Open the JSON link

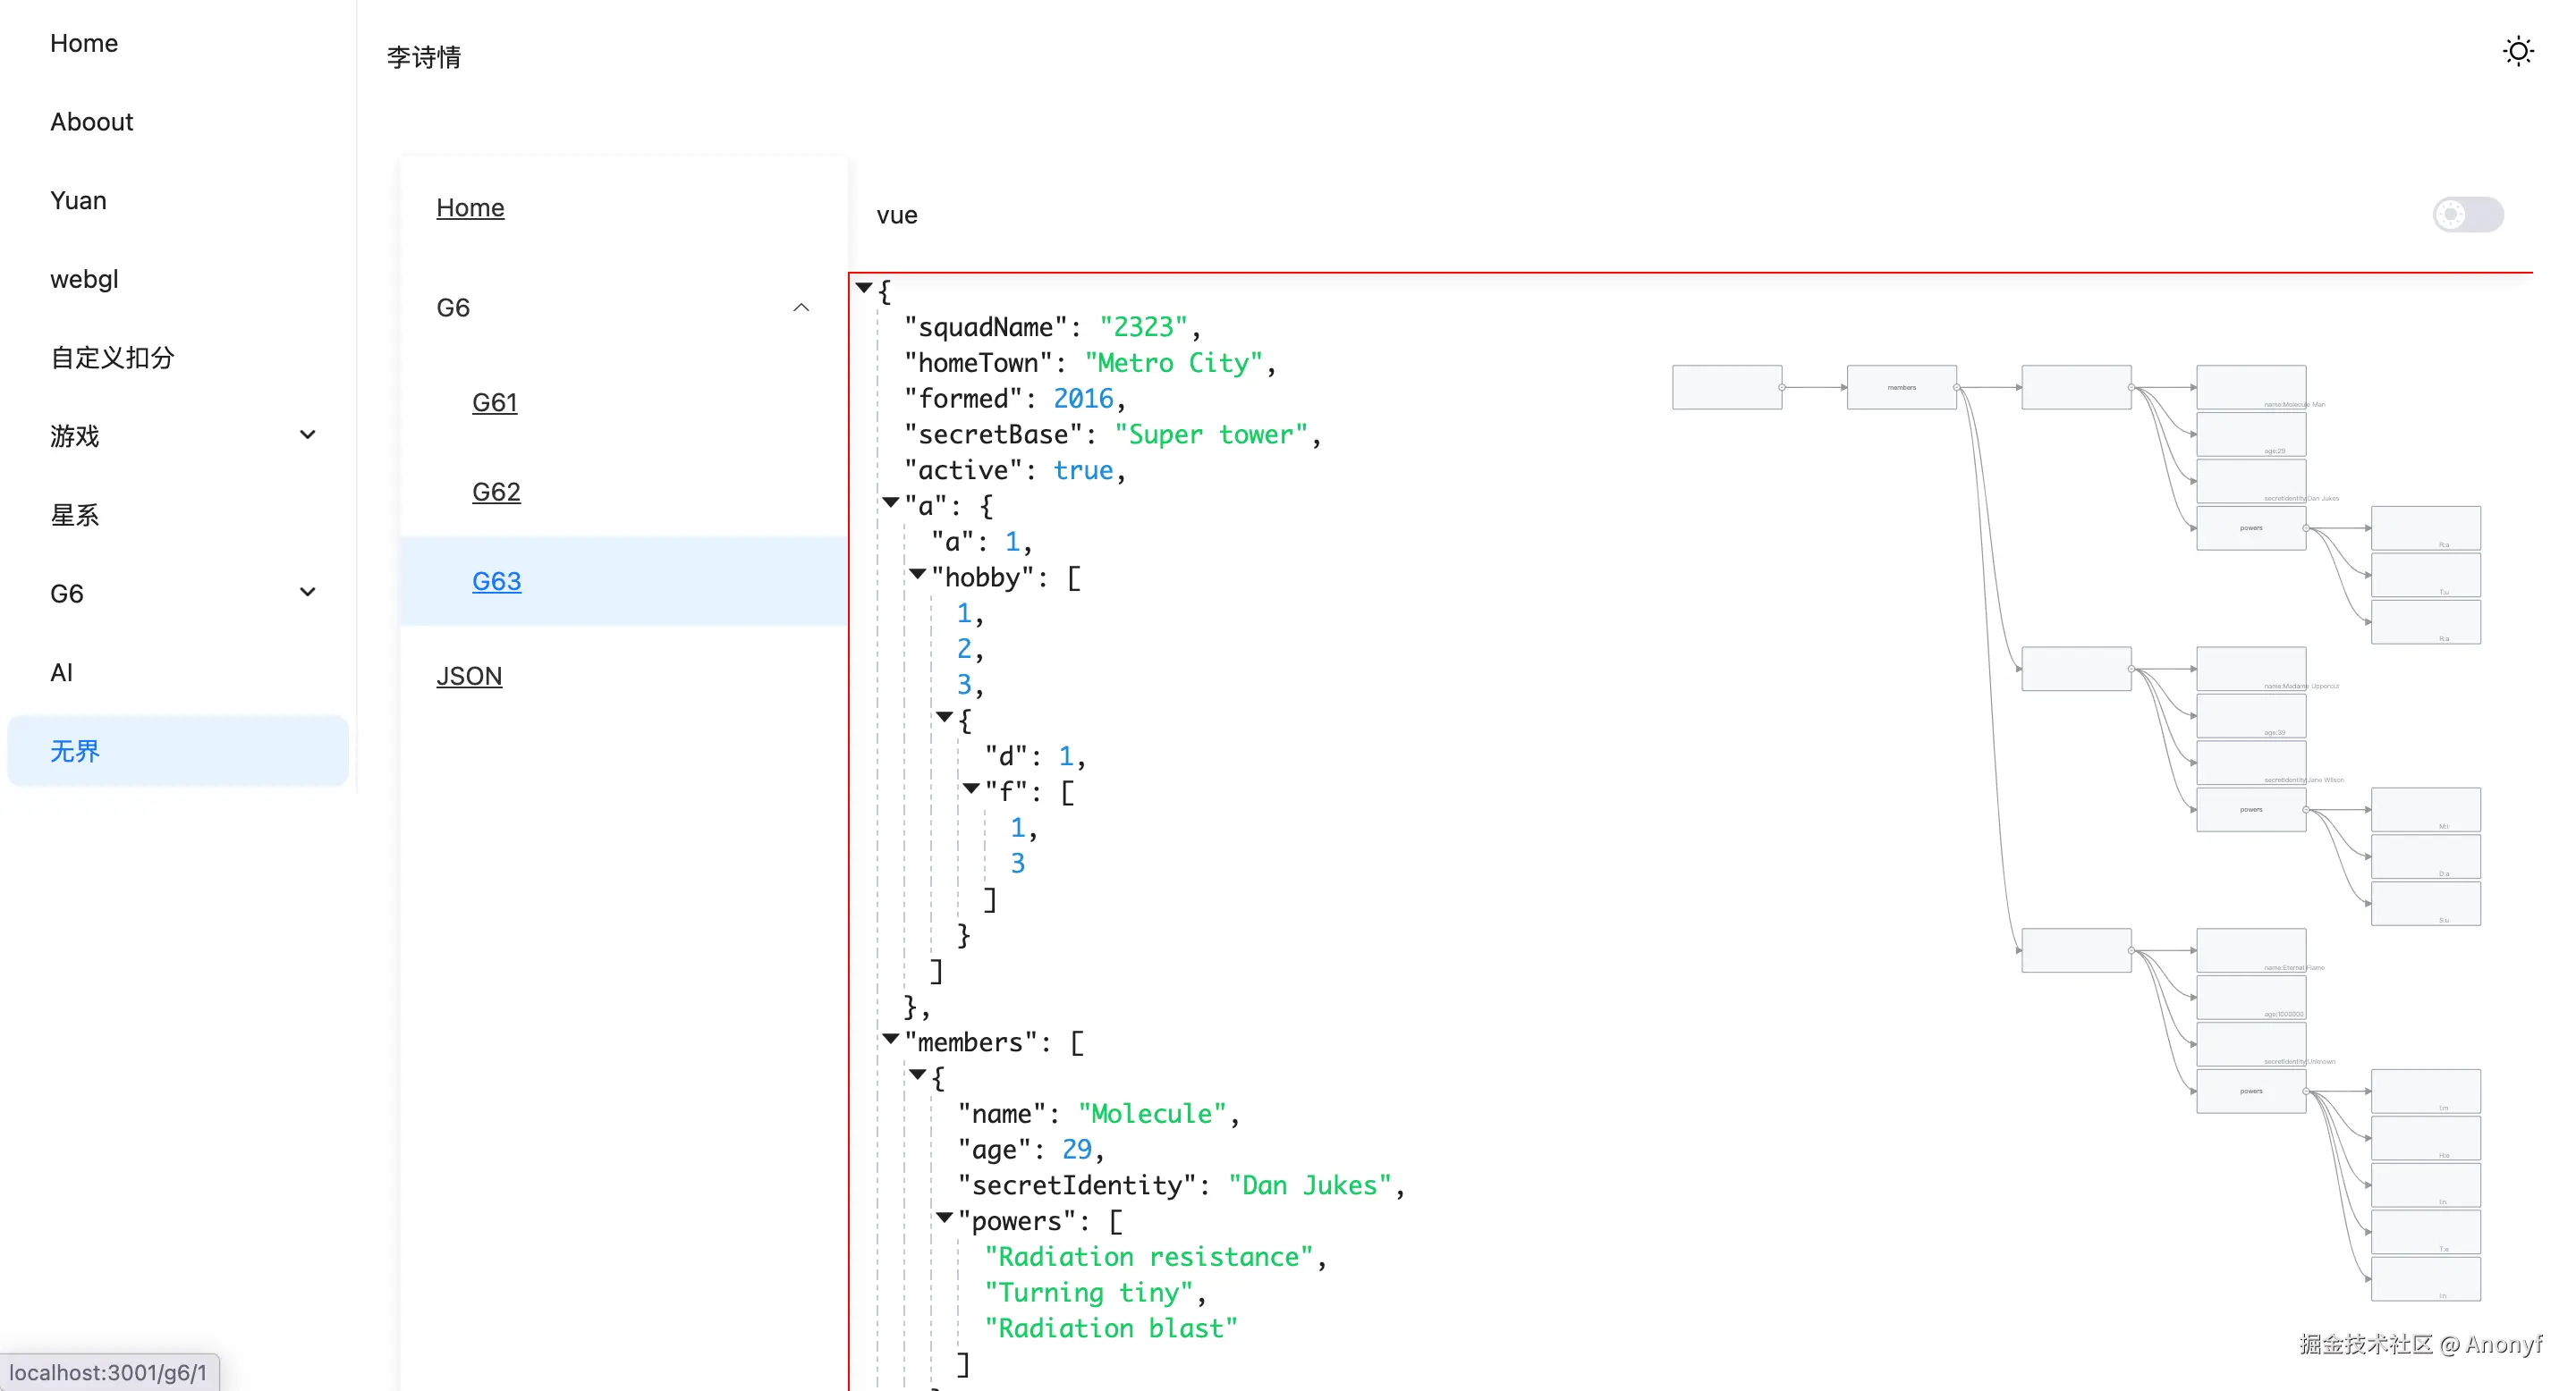click(x=469, y=676)
